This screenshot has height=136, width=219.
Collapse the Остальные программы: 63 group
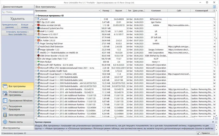[36, 16]
